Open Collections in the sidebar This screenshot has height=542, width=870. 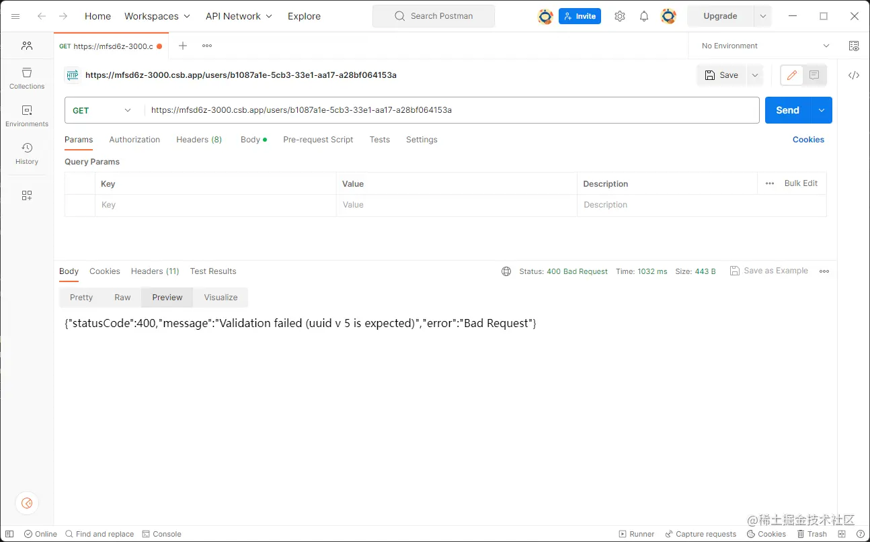(x=27, y=78)
